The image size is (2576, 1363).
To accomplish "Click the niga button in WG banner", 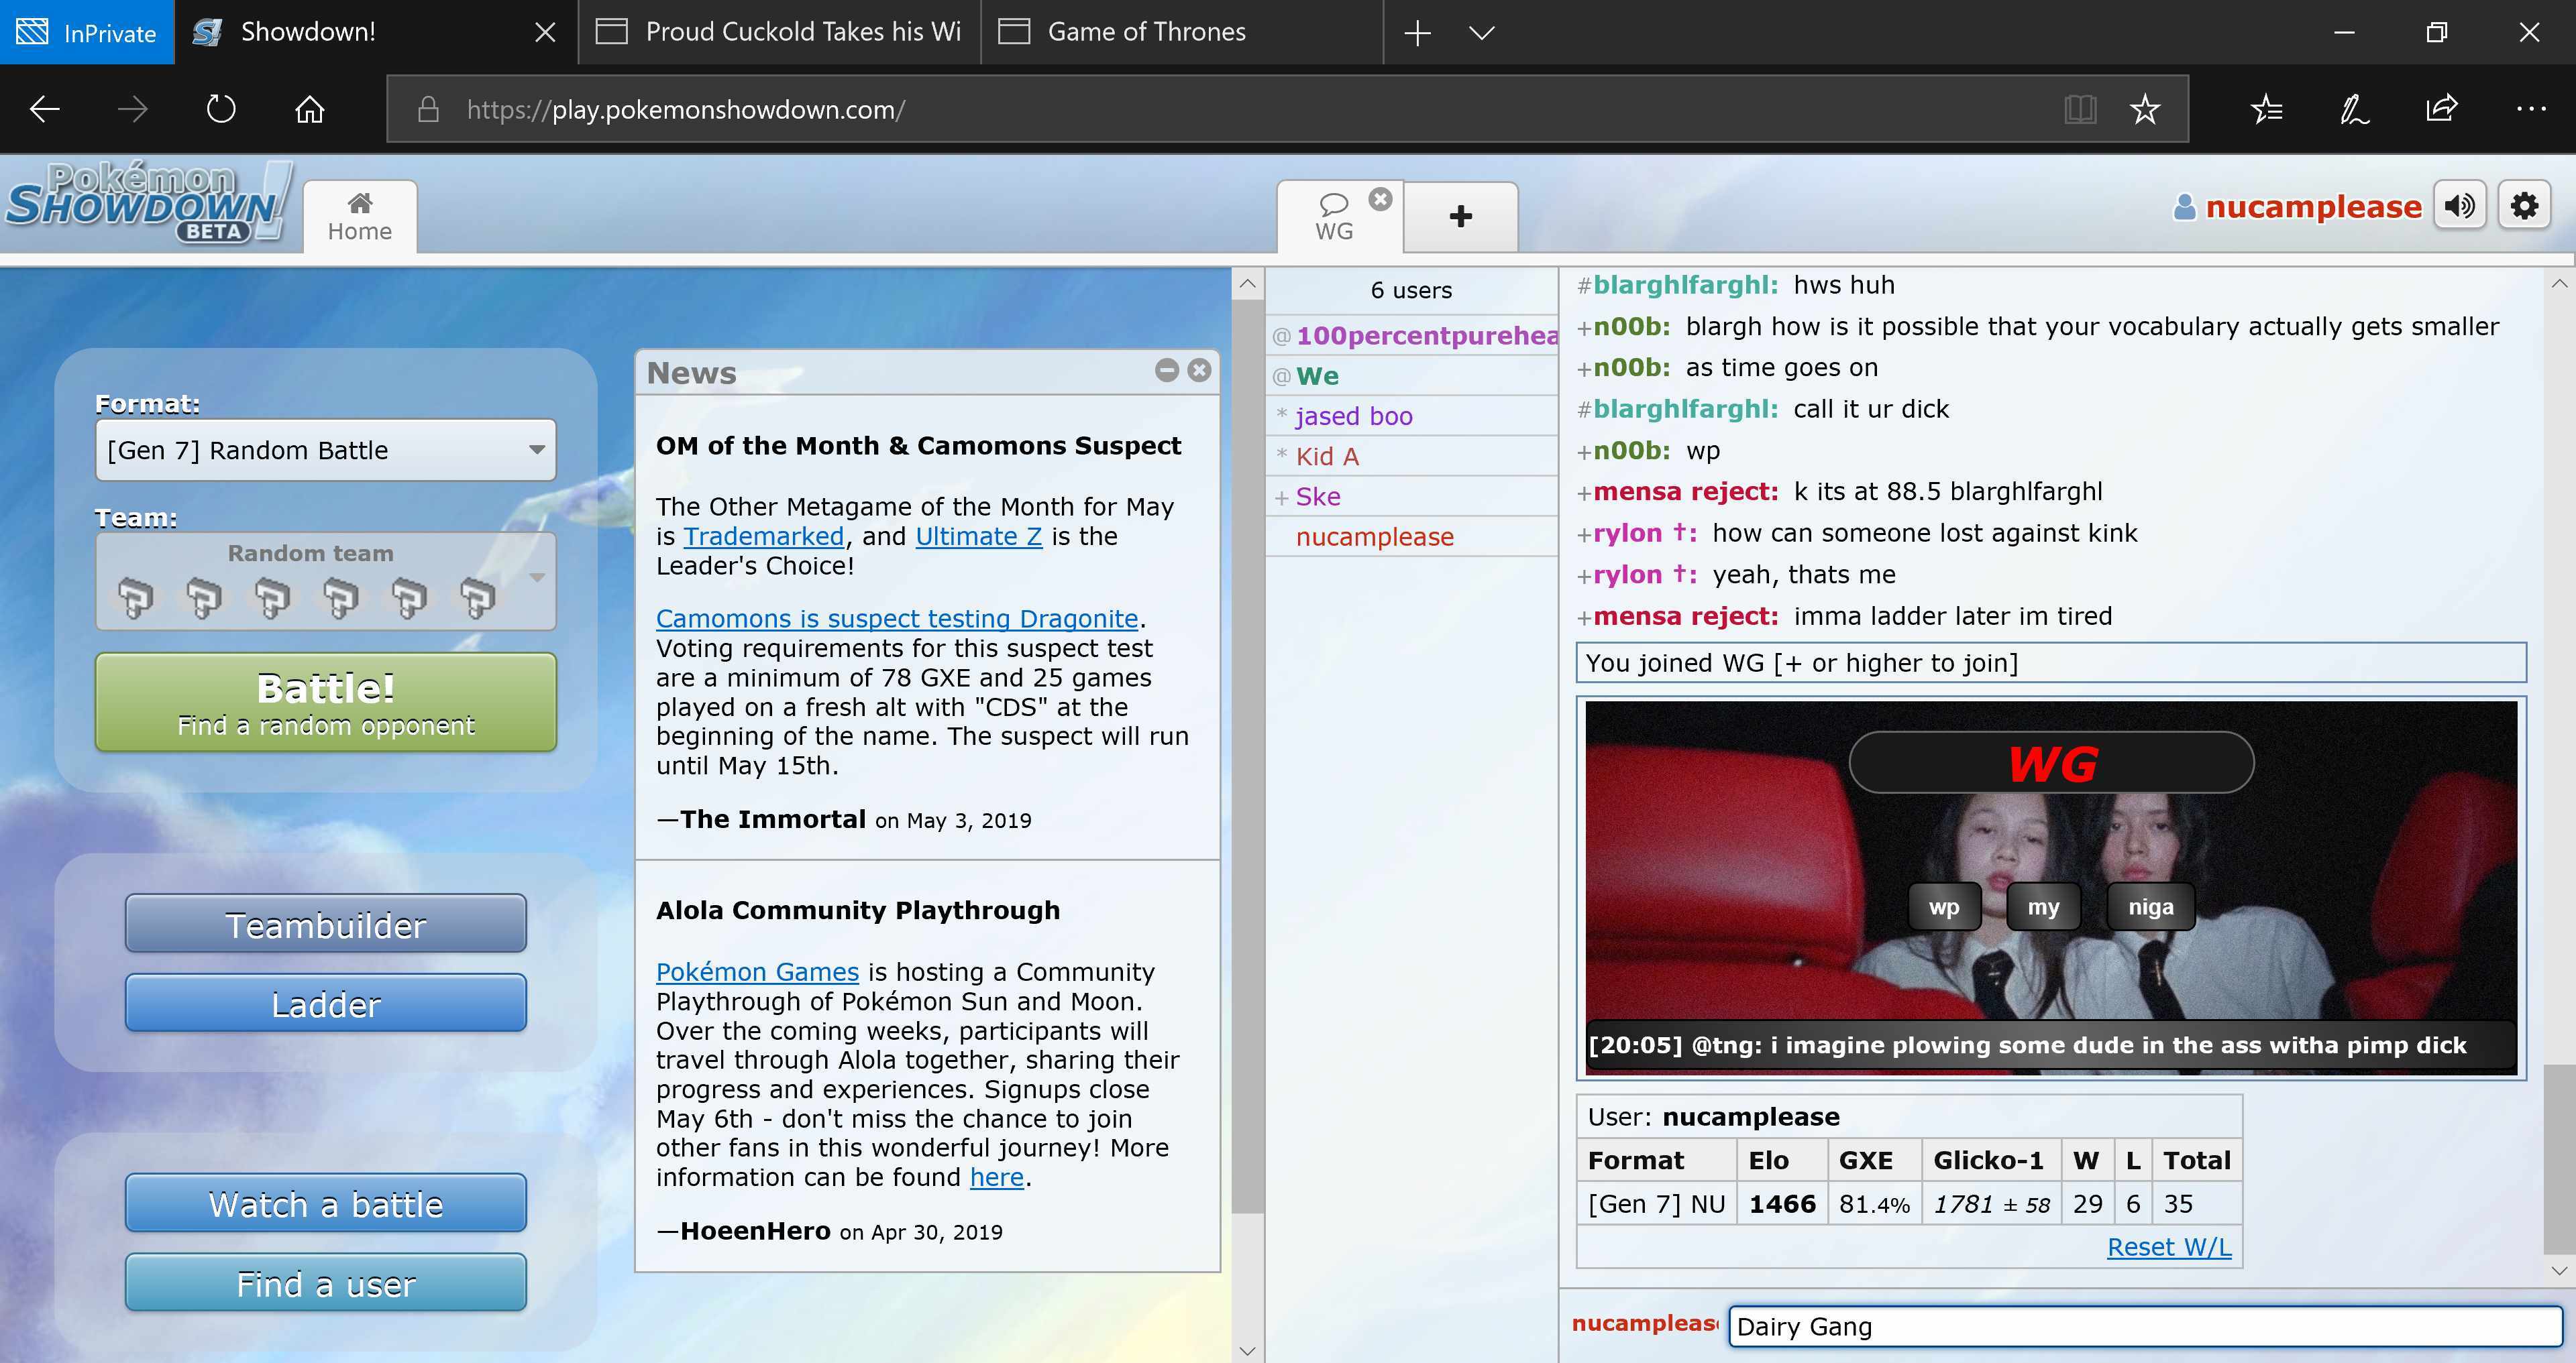I will pyautogui.click(x=2150, y=906).
